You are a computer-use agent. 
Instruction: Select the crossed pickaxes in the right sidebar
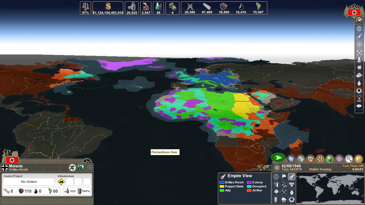[x=359, y=52]
